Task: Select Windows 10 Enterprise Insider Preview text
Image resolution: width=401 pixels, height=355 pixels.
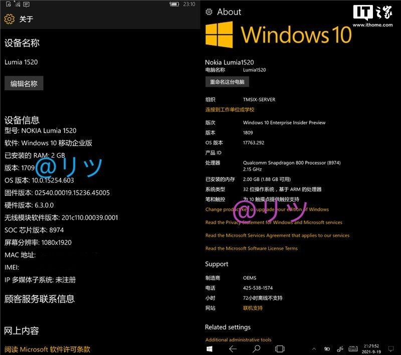Action: (284, 123)
